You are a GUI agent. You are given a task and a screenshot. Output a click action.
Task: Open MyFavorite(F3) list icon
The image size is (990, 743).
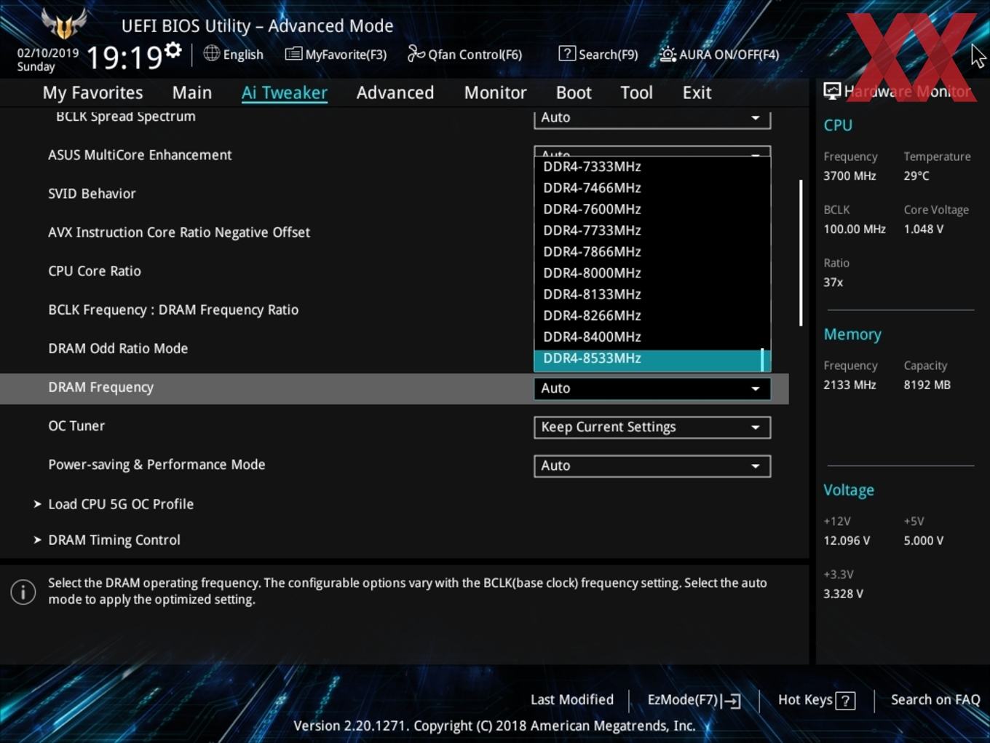pos(293,54)
